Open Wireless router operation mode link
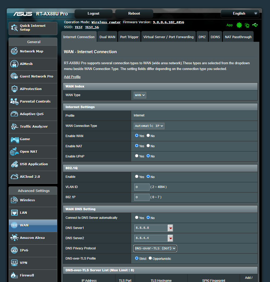The width and height of the screenshot is (270, 282). point(106,22)
